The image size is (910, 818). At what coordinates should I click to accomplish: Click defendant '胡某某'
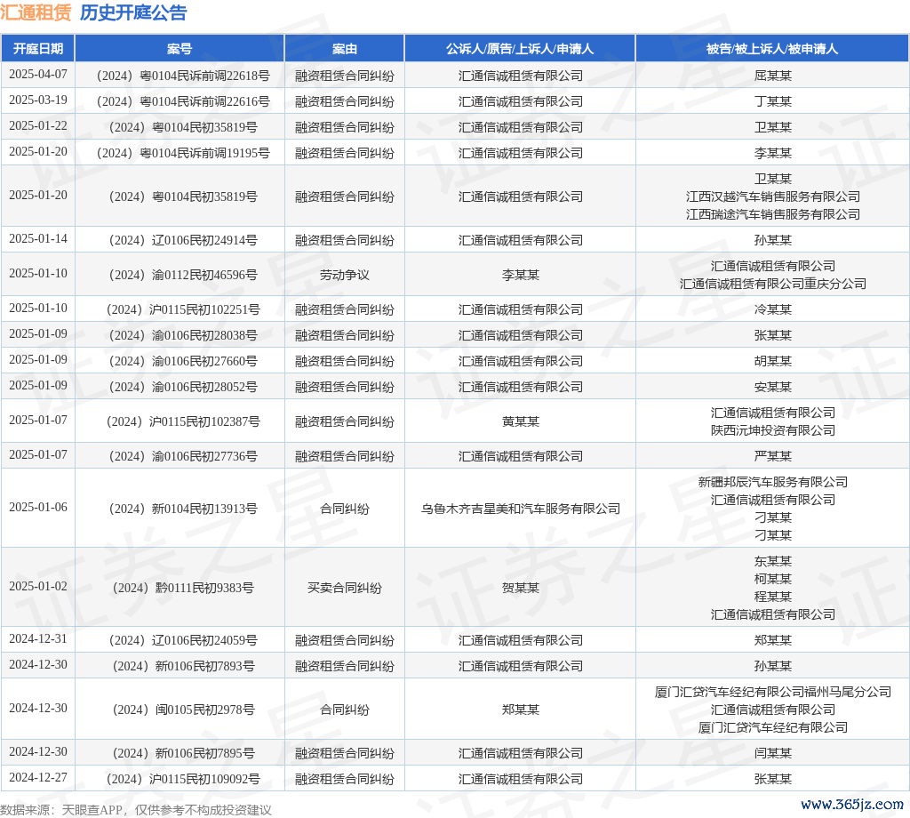click(x=773, y=361)
